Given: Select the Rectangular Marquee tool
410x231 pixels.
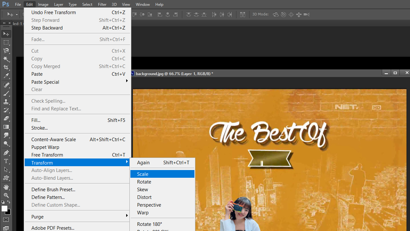Looking at the screenshot, I should [6, 42].
